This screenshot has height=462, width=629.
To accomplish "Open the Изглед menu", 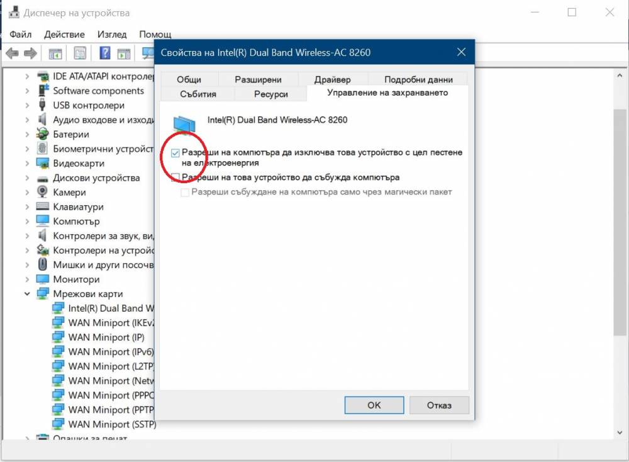I will coord(112,34).
